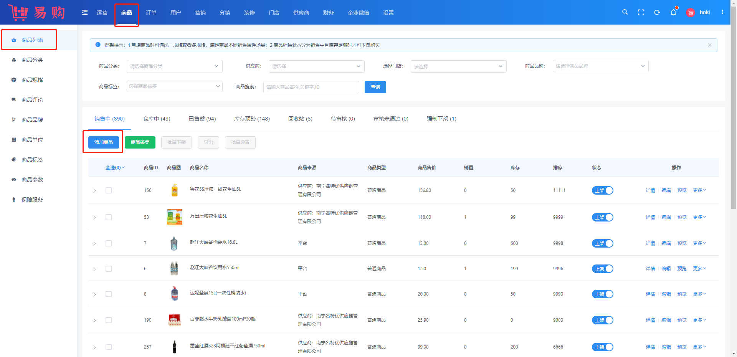
Task: Toggle 上架 switch for 赵江大峡谷桶装水16.8L
Action: click(x=602, y=243)
